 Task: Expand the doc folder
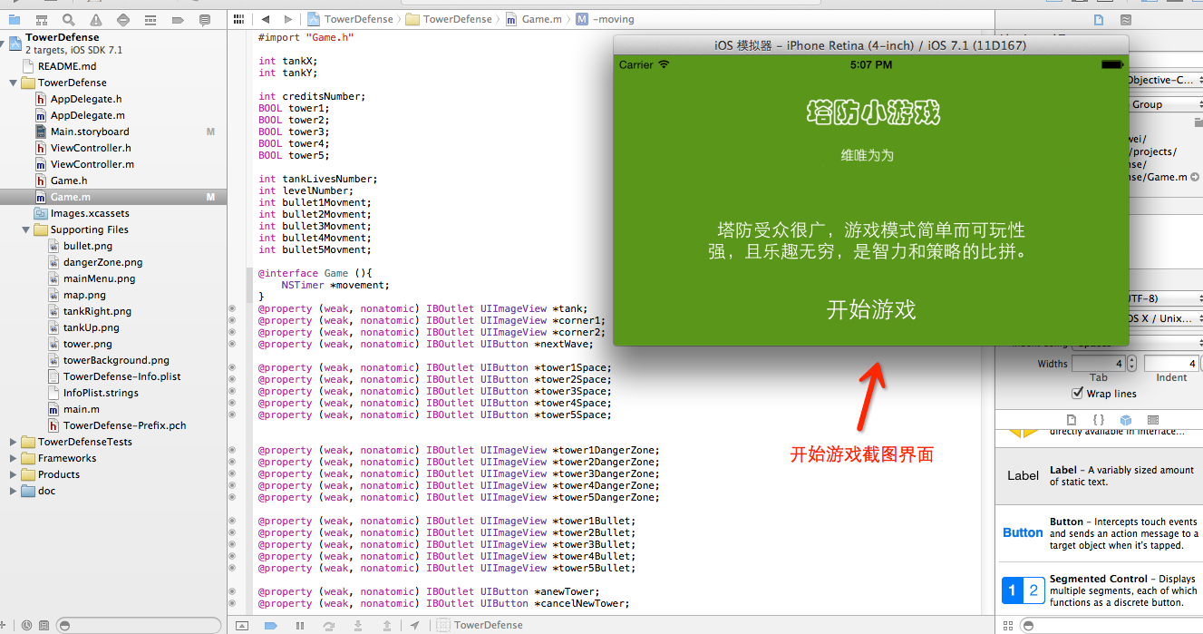coord(13,491)
